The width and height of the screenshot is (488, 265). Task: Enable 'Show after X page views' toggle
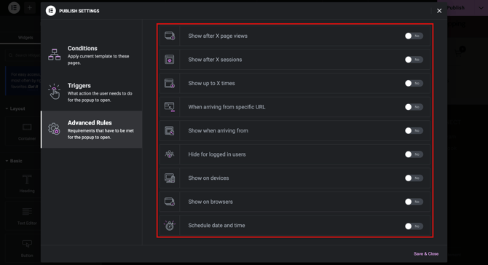point(414,36)
